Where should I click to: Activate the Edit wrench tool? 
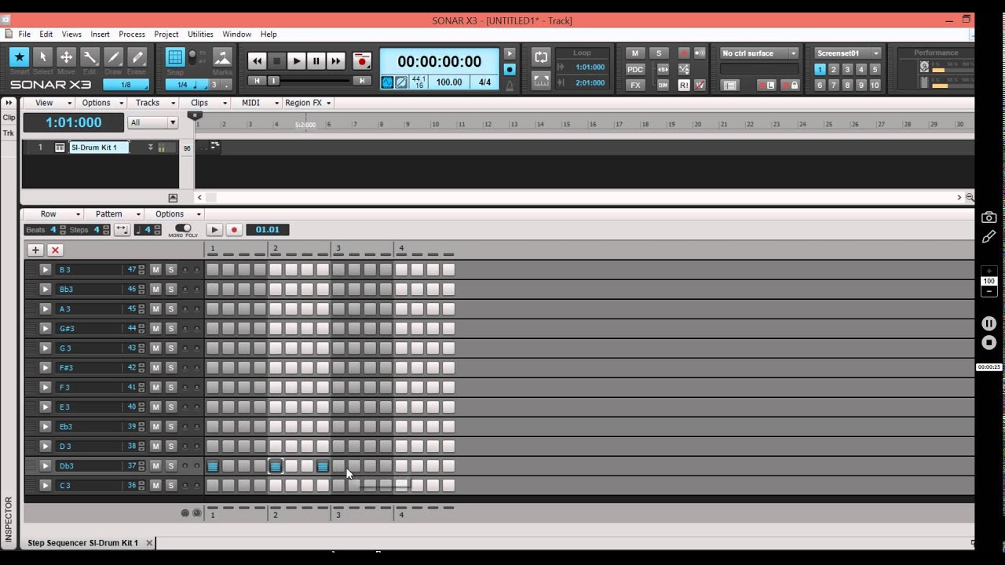(90, 57)
